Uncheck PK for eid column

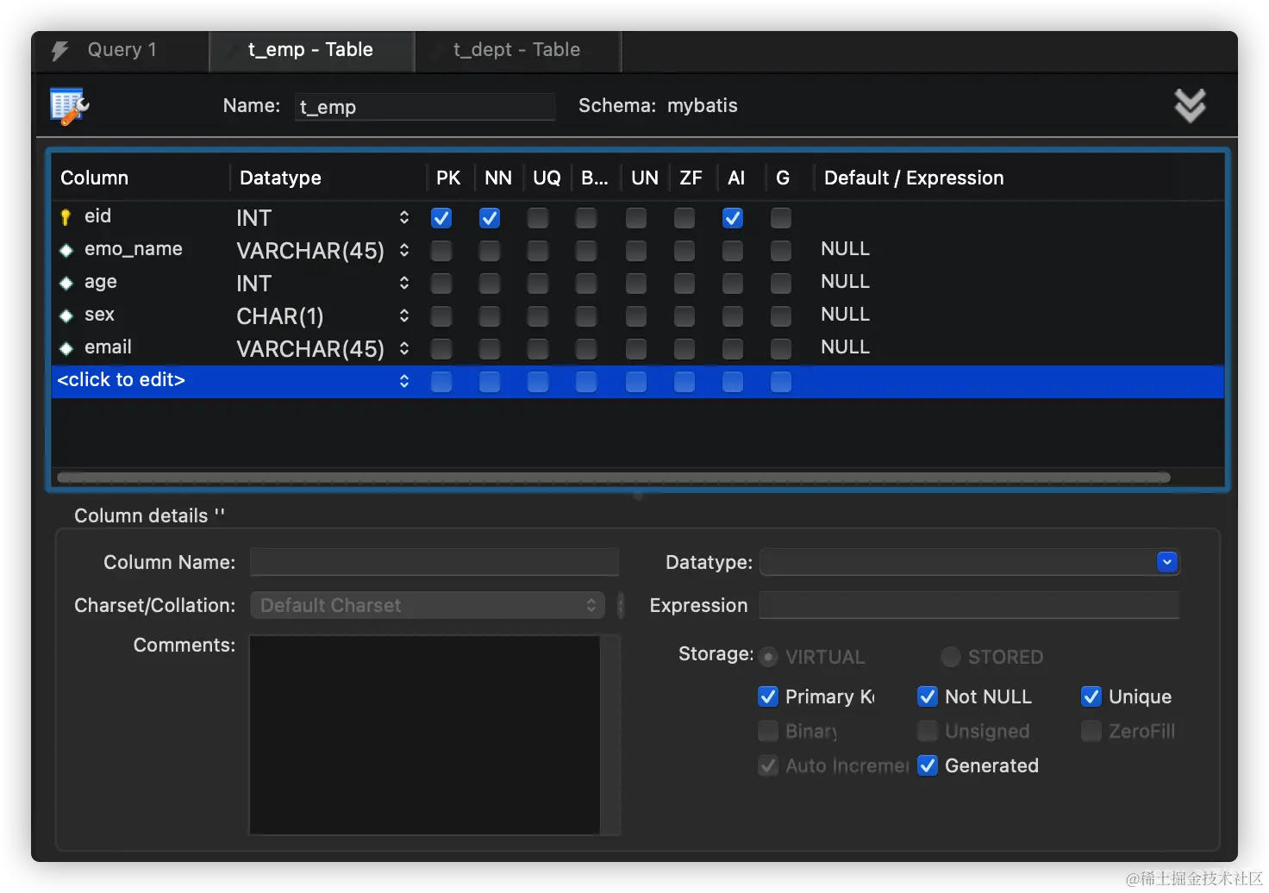coord(441,218)
